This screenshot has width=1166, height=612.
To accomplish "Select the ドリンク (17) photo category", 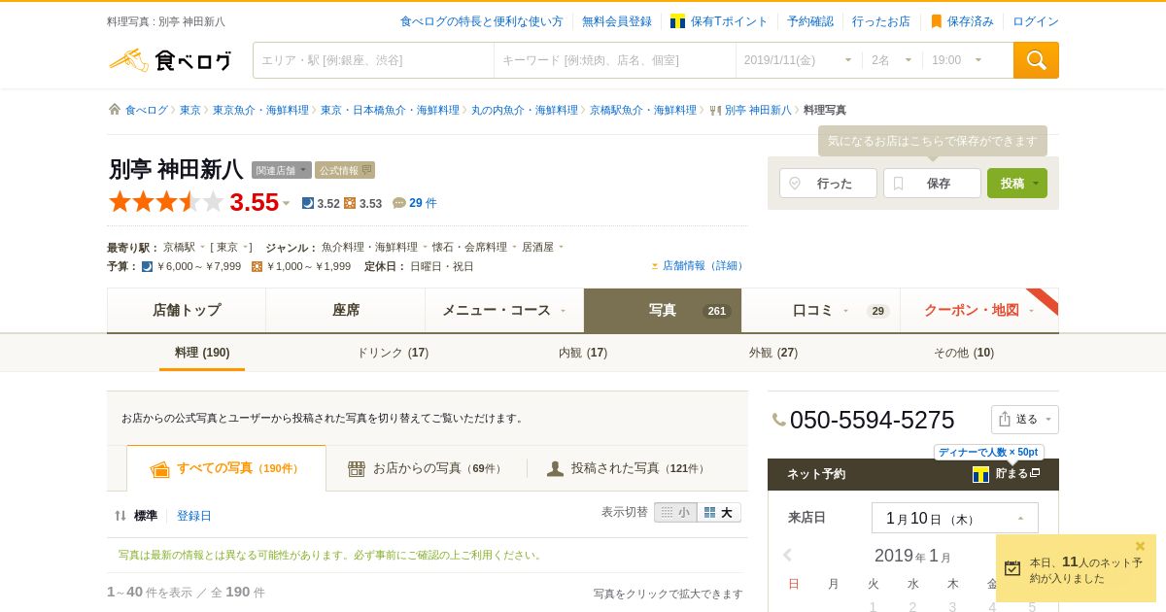I will [x=393, y=353].
